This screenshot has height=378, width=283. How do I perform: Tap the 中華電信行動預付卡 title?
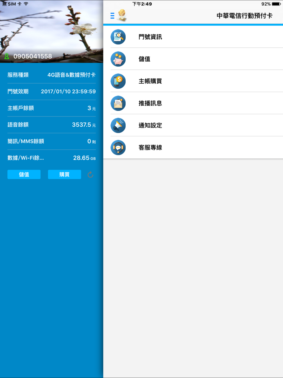(245, 16)
